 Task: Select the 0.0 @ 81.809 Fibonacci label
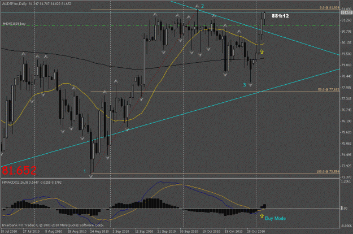329,8
